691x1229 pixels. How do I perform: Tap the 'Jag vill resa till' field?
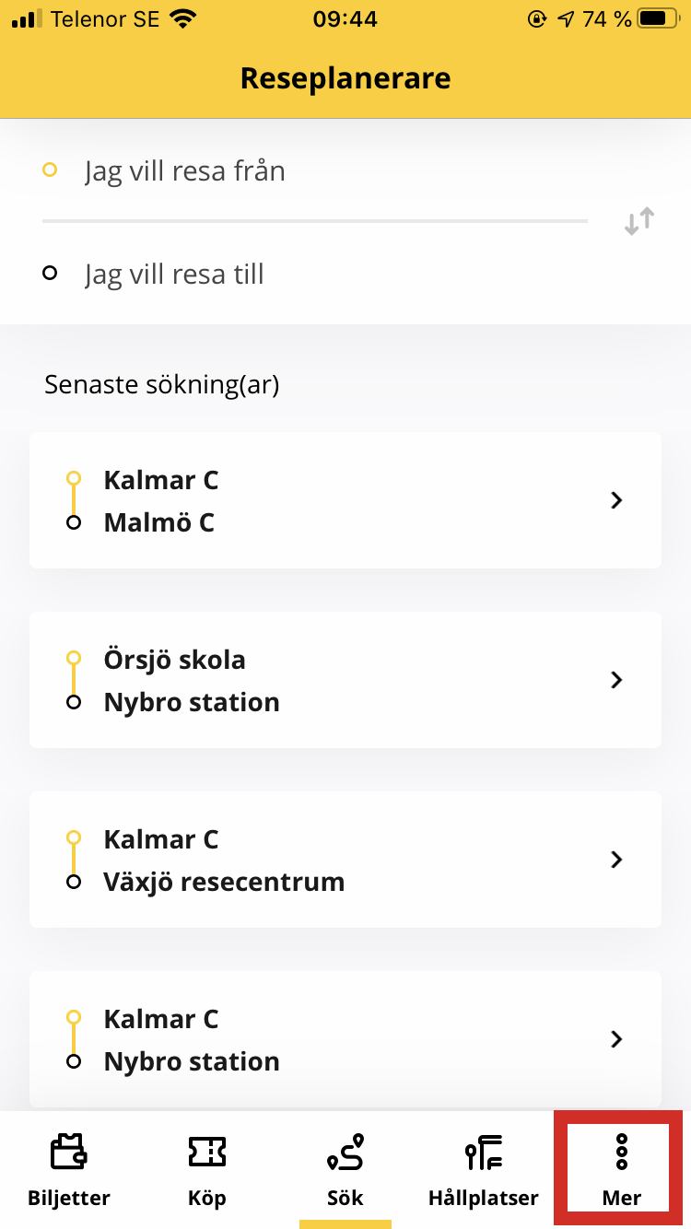click(x=313, y=274)
